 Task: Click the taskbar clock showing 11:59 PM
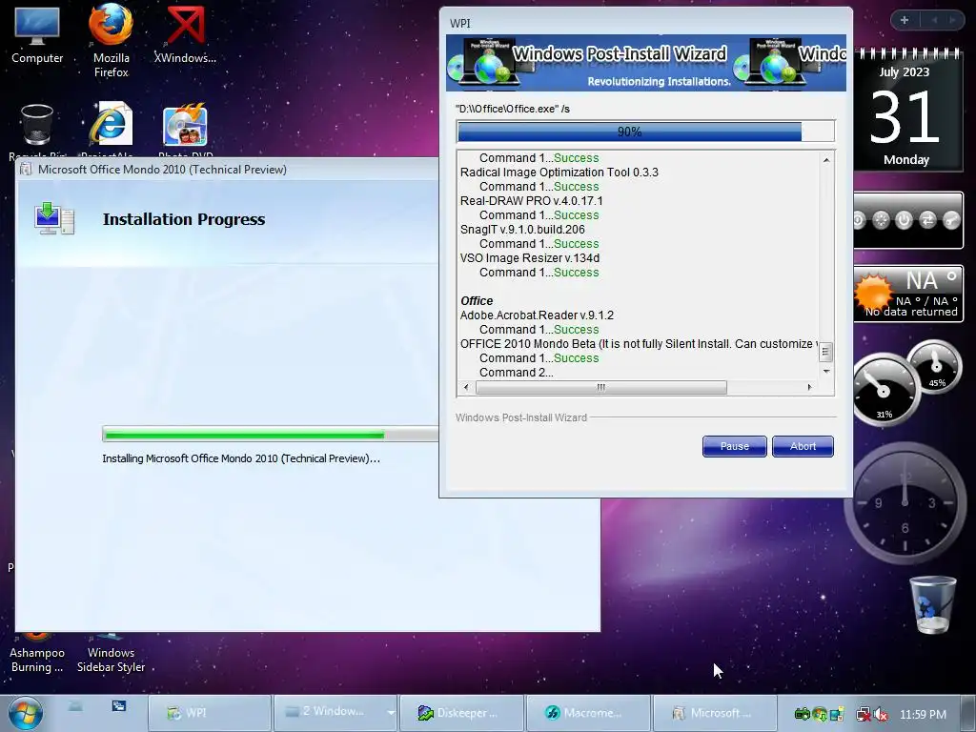(923, 715)
